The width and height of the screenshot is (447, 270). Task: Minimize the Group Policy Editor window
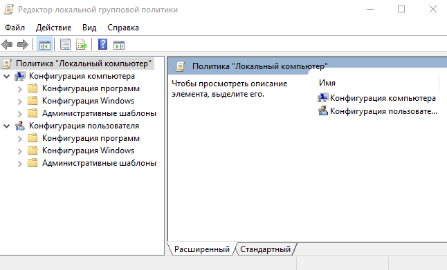370,10
